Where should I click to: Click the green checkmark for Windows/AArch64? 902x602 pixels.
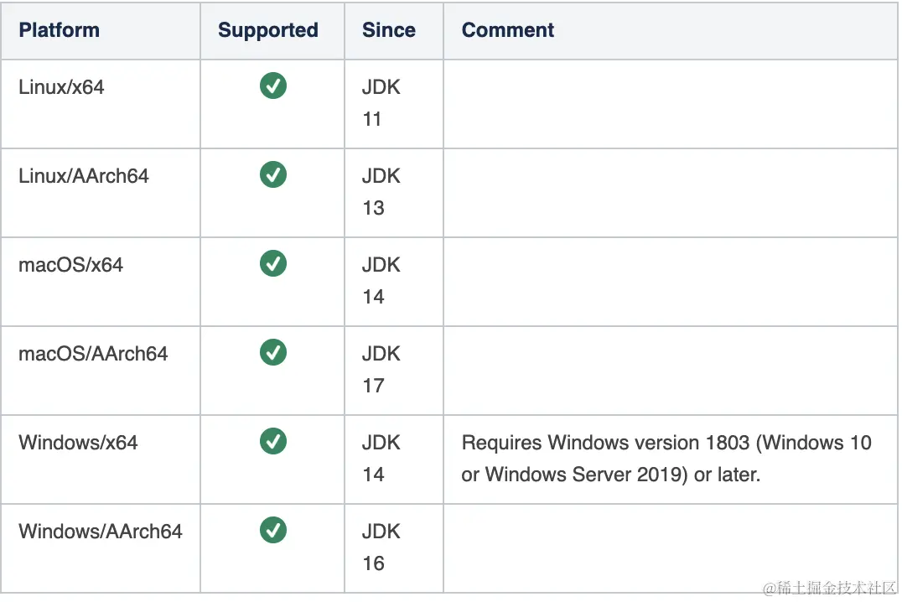tap(272, 530)
